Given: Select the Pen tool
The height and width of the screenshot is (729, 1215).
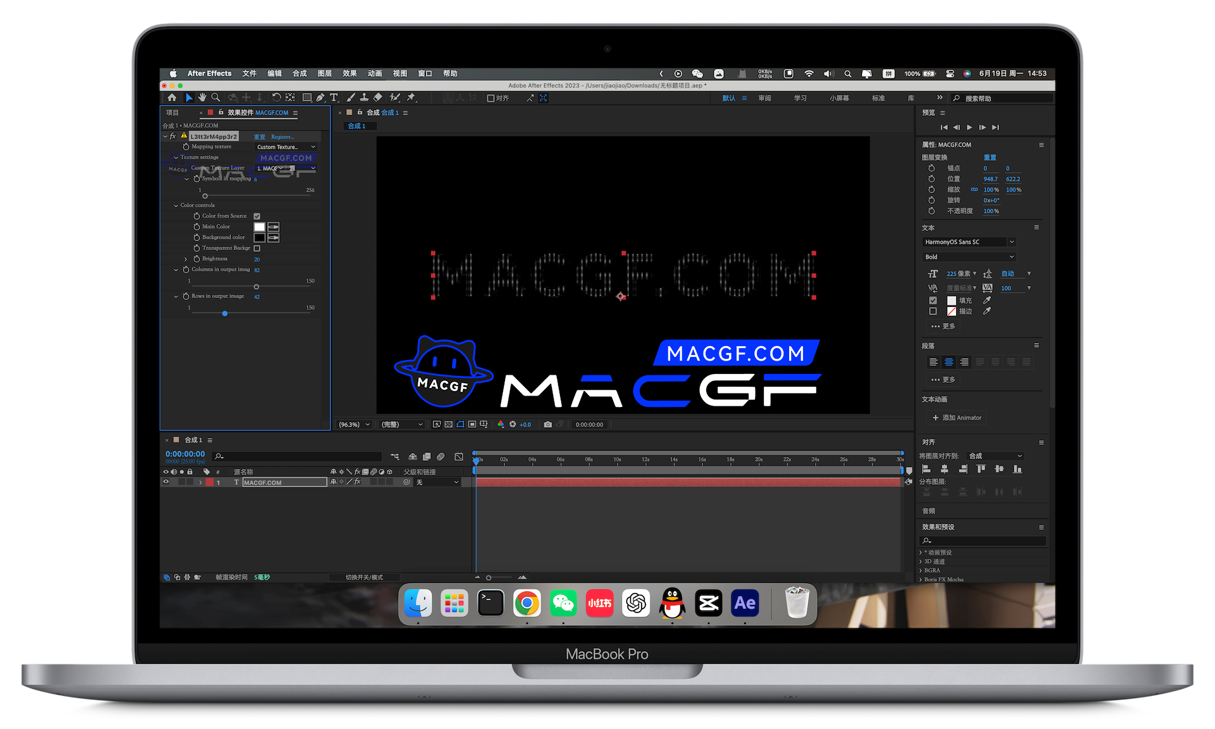Looking at the screenshot, I should point(320,97).
